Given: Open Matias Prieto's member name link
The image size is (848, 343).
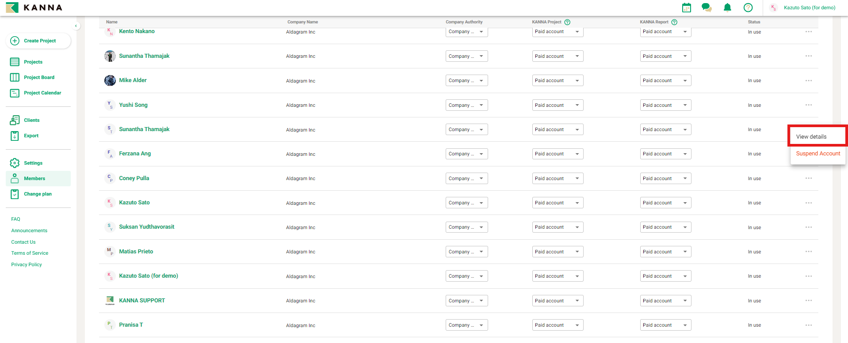Looking at the screenshot, I should [x=136, y=252].
